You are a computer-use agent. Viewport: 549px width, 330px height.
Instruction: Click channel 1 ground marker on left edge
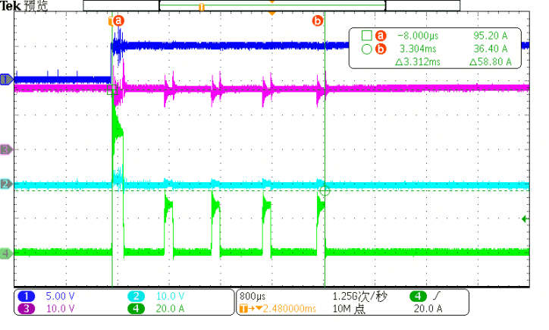[6, 80]
